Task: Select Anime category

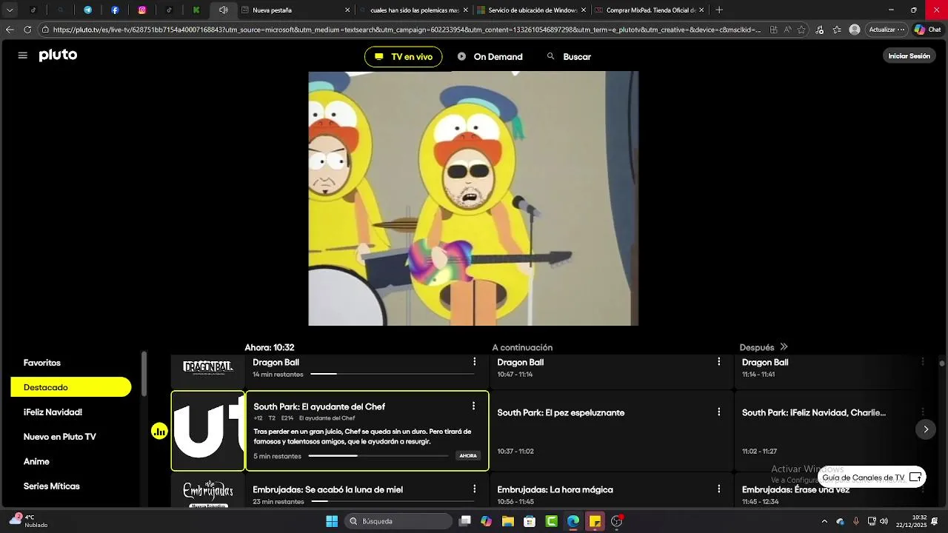Action: [x=36, y=461]
